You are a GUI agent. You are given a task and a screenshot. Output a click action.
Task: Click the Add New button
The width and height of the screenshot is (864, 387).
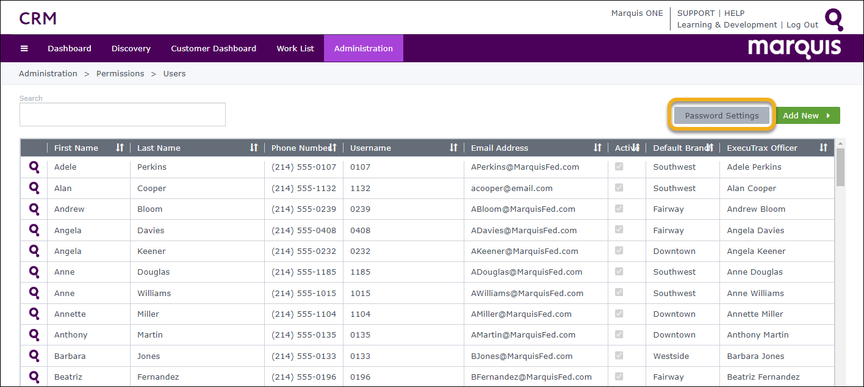(808, 115)
